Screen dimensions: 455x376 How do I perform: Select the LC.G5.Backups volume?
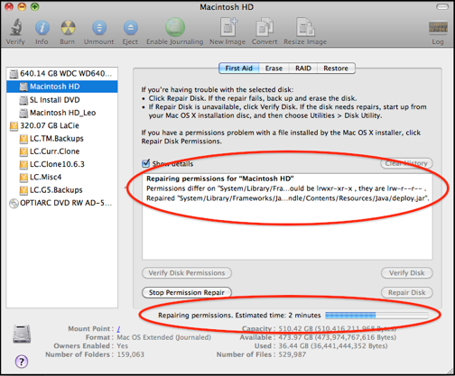pos(62,190)
